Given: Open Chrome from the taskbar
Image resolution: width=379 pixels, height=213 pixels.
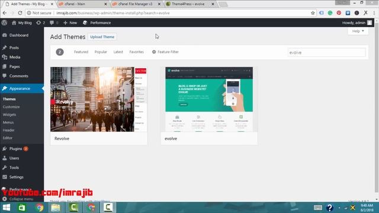Looking at the screenshot, I should 40,208.
